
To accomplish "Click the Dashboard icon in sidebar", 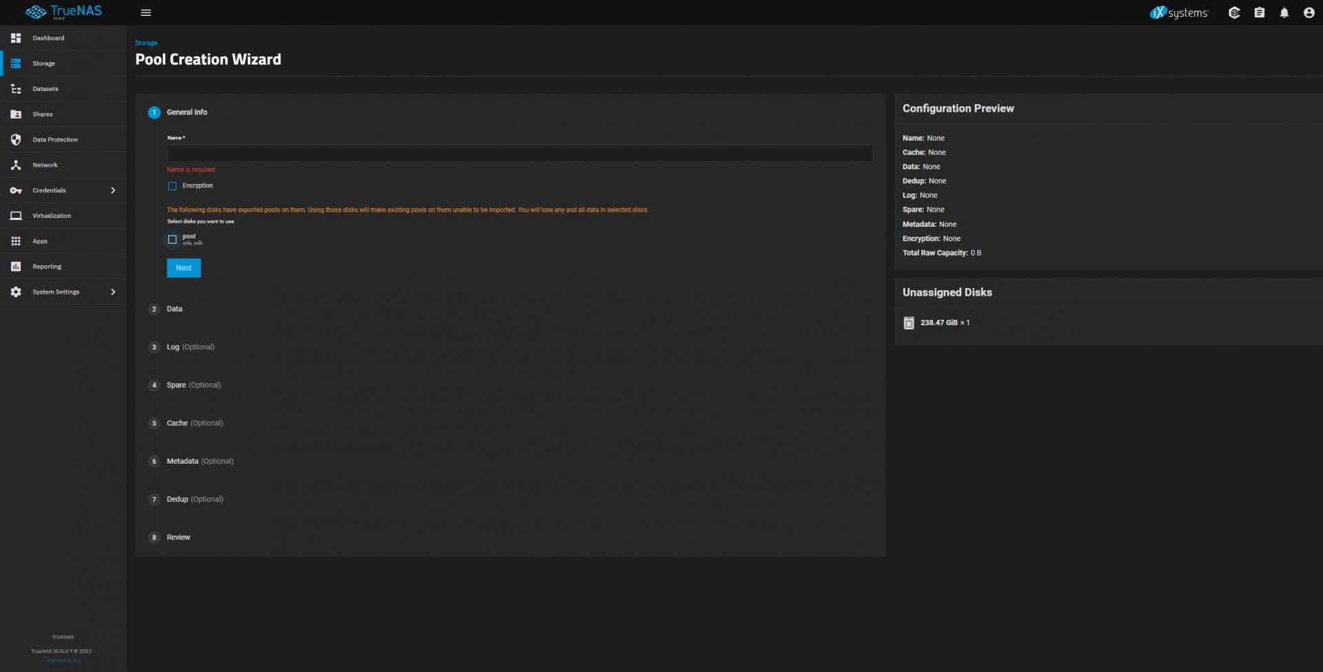I will (x=16, y=38).
